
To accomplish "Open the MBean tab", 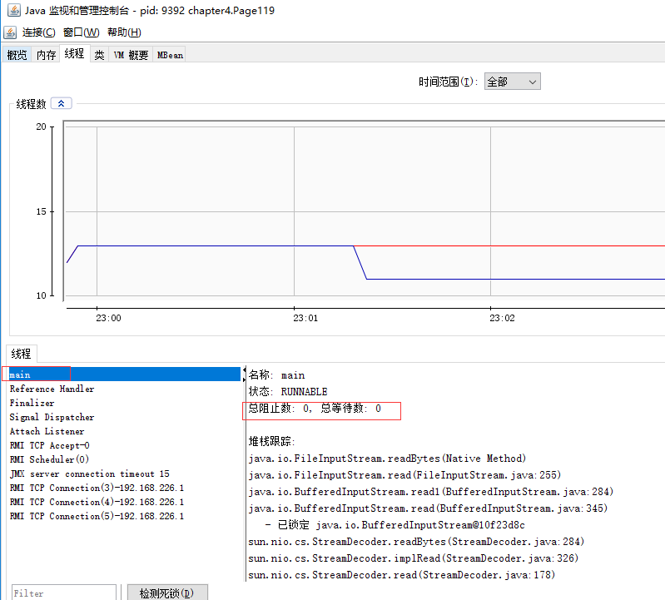I will [170, 55].
